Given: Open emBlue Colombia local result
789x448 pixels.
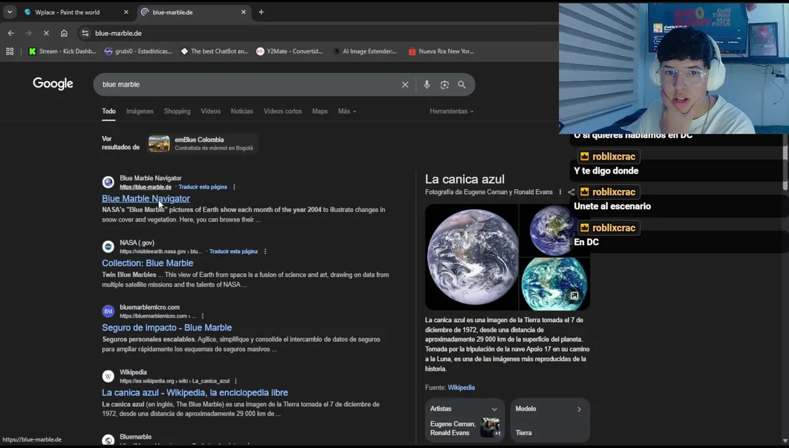Looking at the screenshot, I should (x=203, y=144).
